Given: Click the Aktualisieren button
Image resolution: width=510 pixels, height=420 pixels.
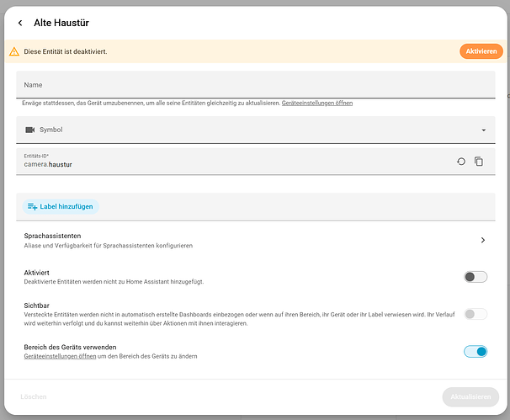Looking at the screenshot, I should pos(470,396).
